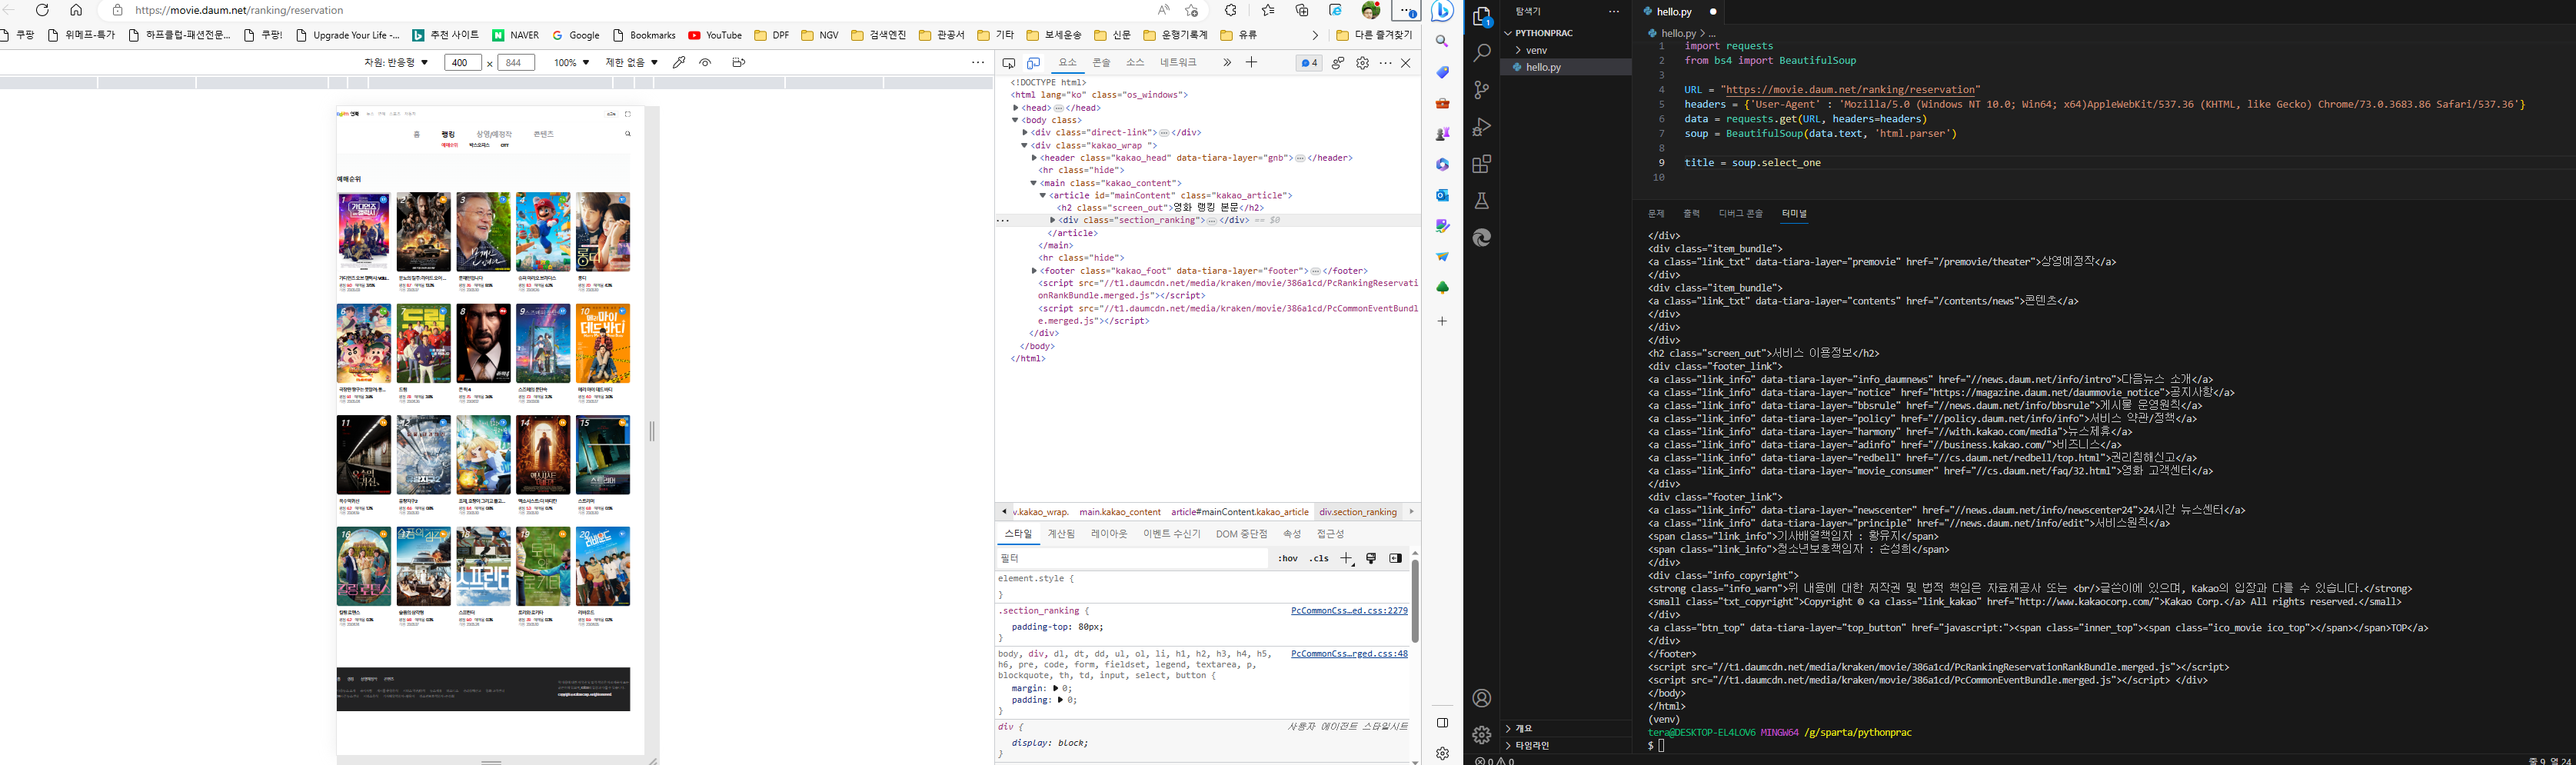The height and width of the screenshot is (765, 2576).
Task: Click the DevTools issues counter badge showing 4
Action: 1308,63
